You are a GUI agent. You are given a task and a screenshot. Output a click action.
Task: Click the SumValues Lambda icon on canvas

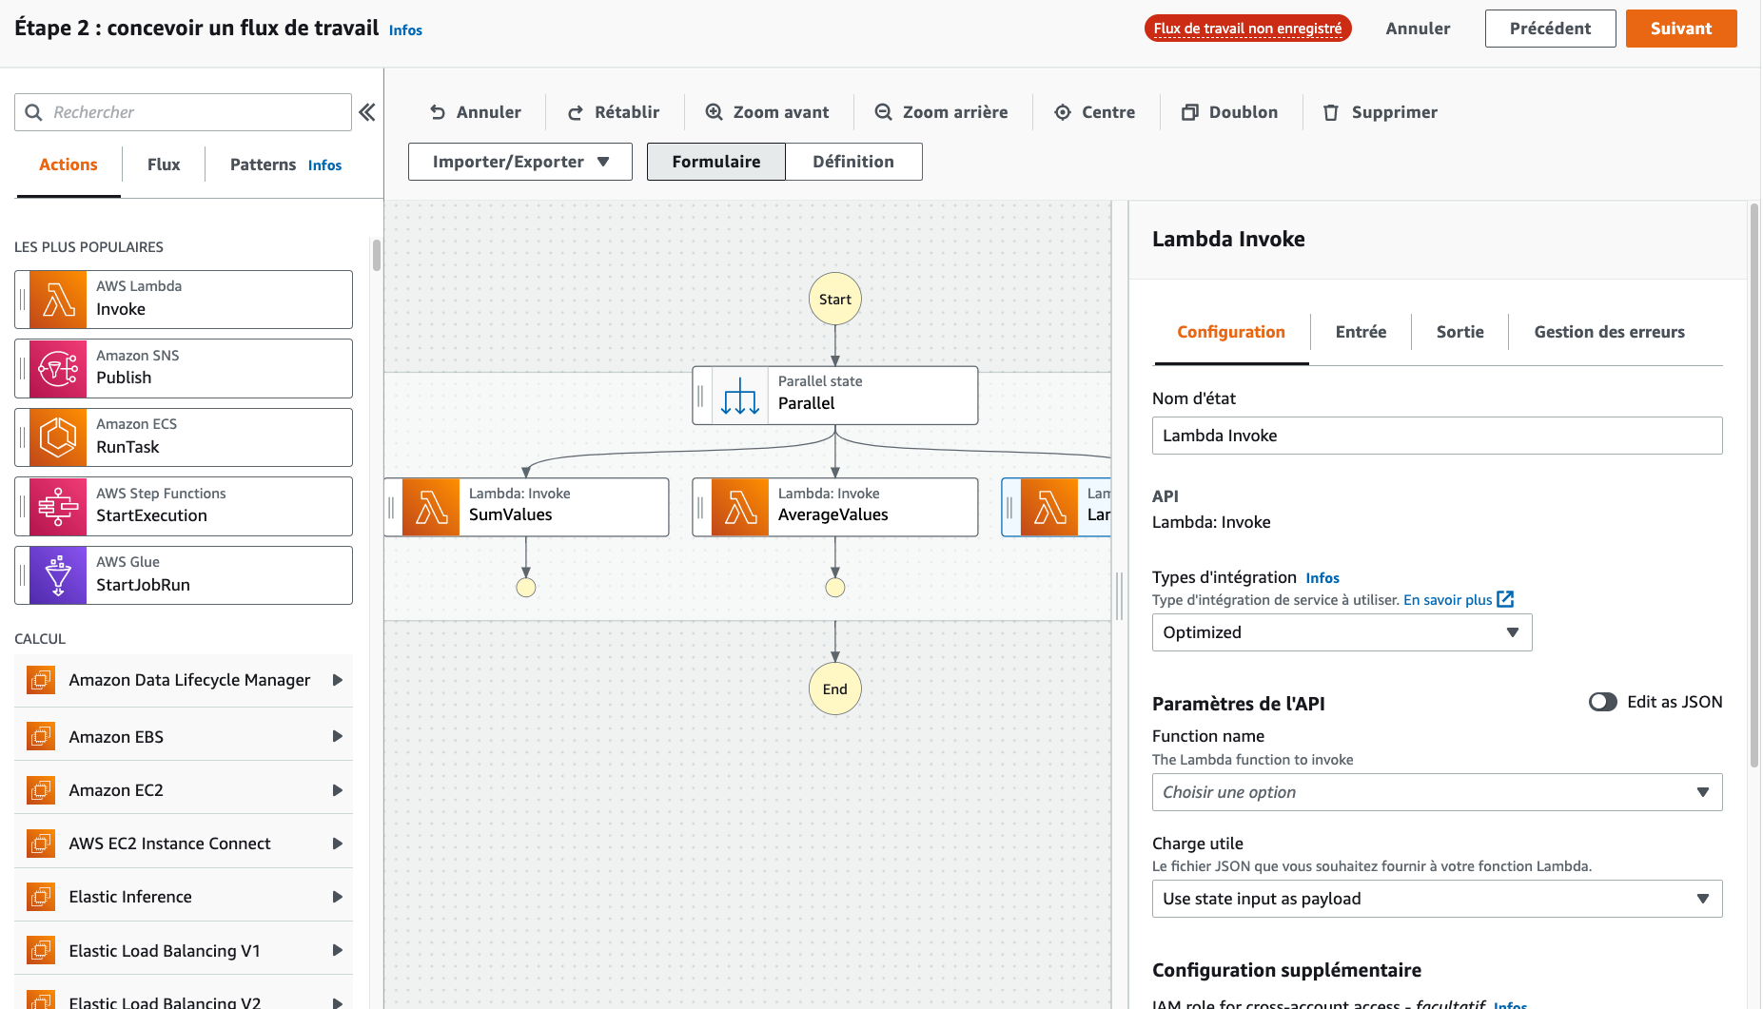click(x=431, y=507)
